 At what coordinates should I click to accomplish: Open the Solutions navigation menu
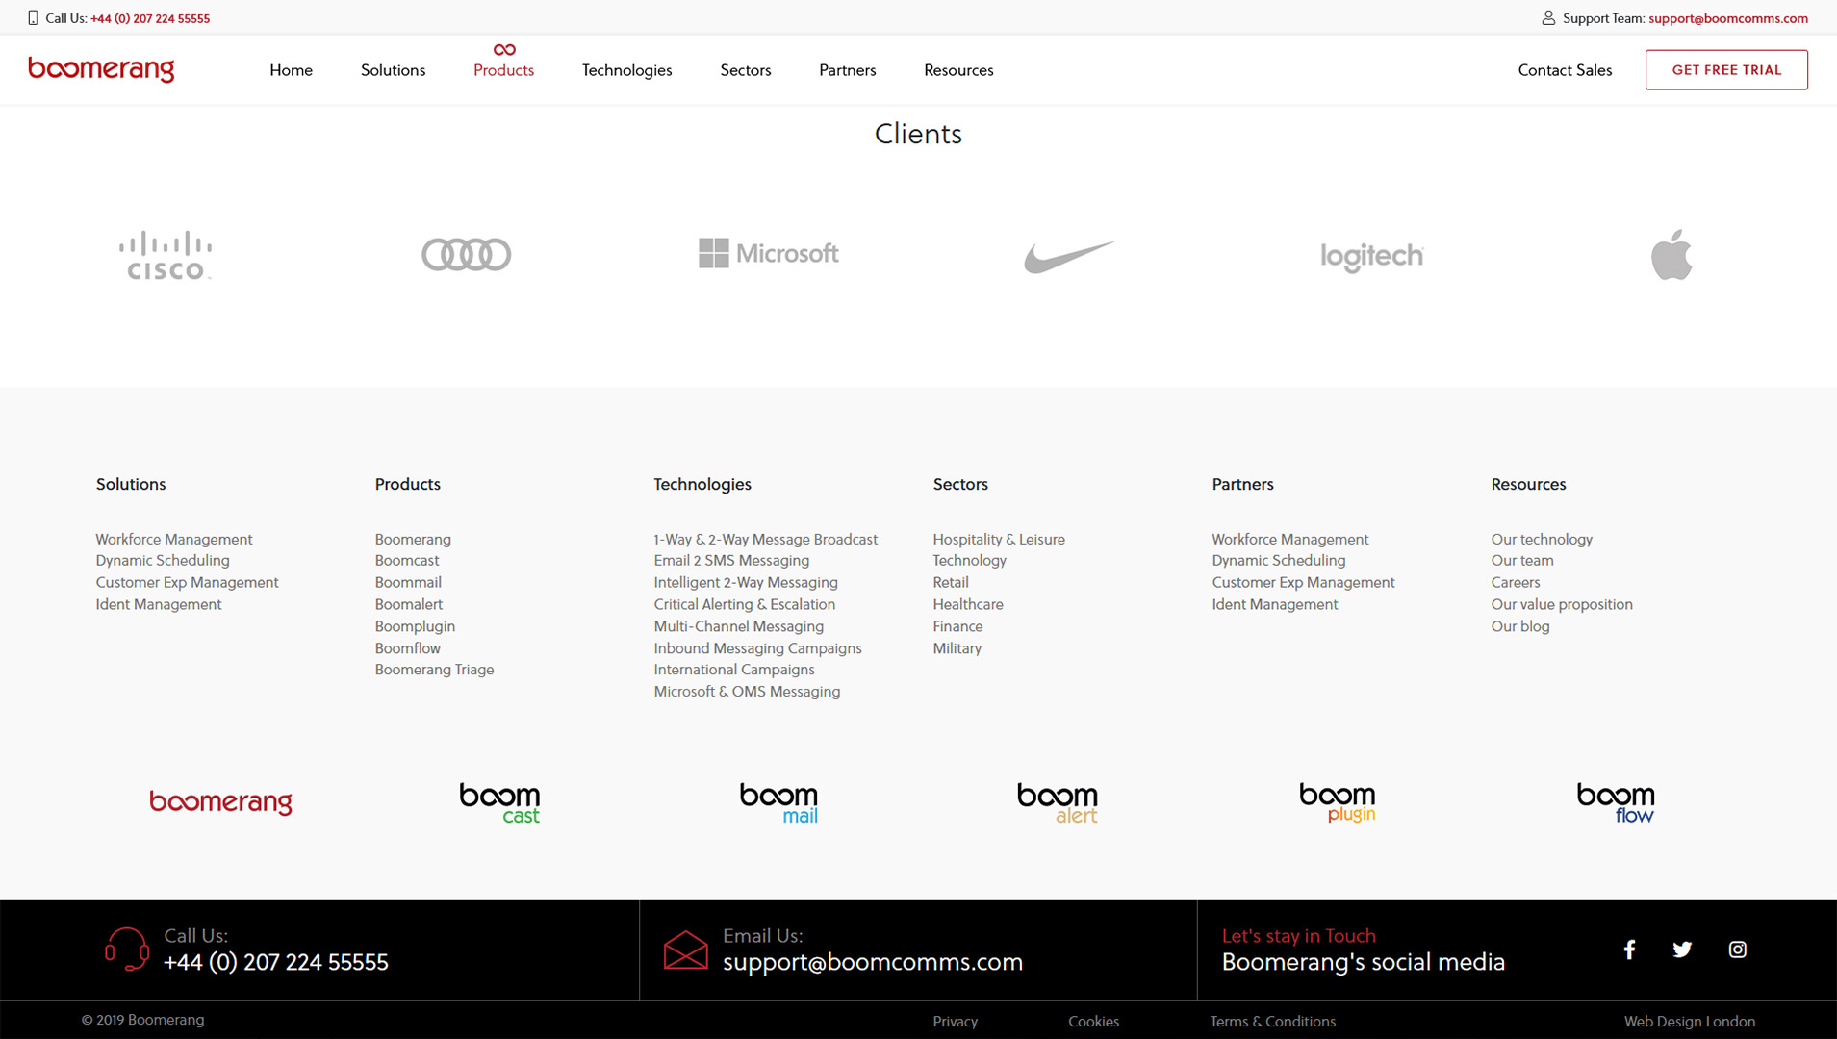393,70
